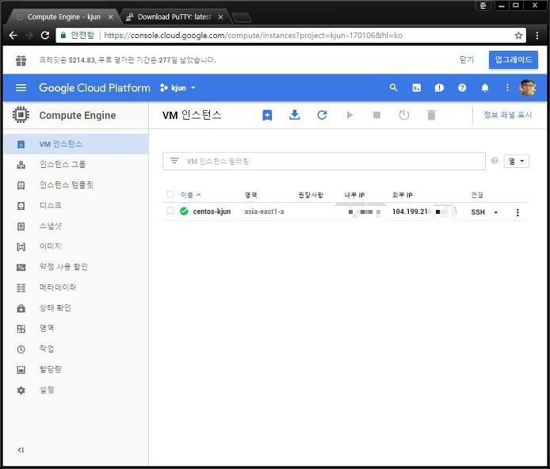Click the asia-east1-a zone cell
The width and height of the screenshot is (550, 469).
tap(264, 212)
